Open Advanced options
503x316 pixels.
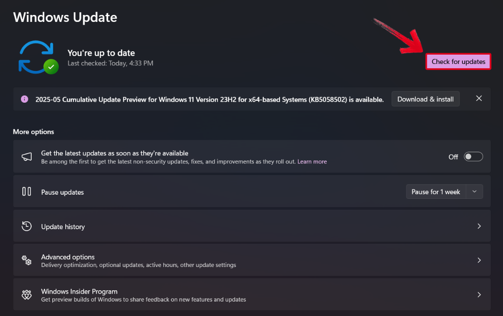point(252,260)
